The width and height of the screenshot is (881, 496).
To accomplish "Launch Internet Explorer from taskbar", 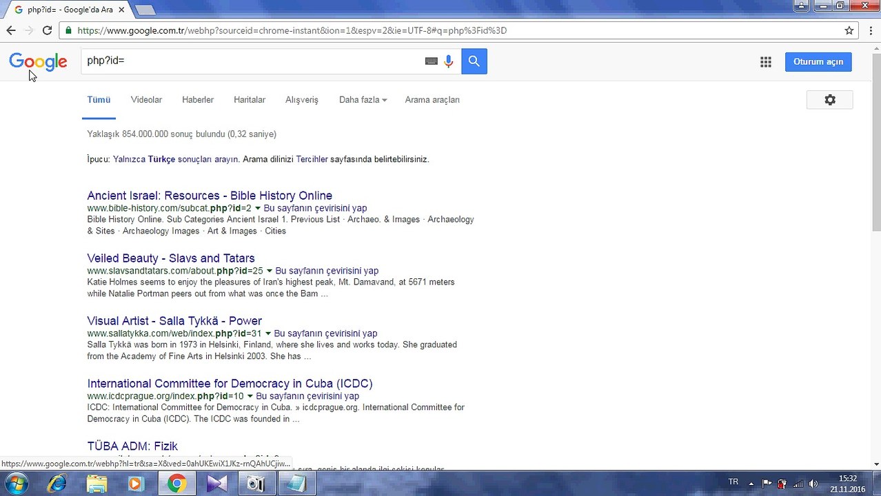I will tap(57, 484).
